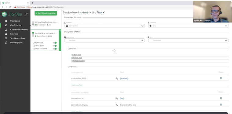Open the Configurator page
Viewport: 232px width, 114px height.
pos(16,25)
